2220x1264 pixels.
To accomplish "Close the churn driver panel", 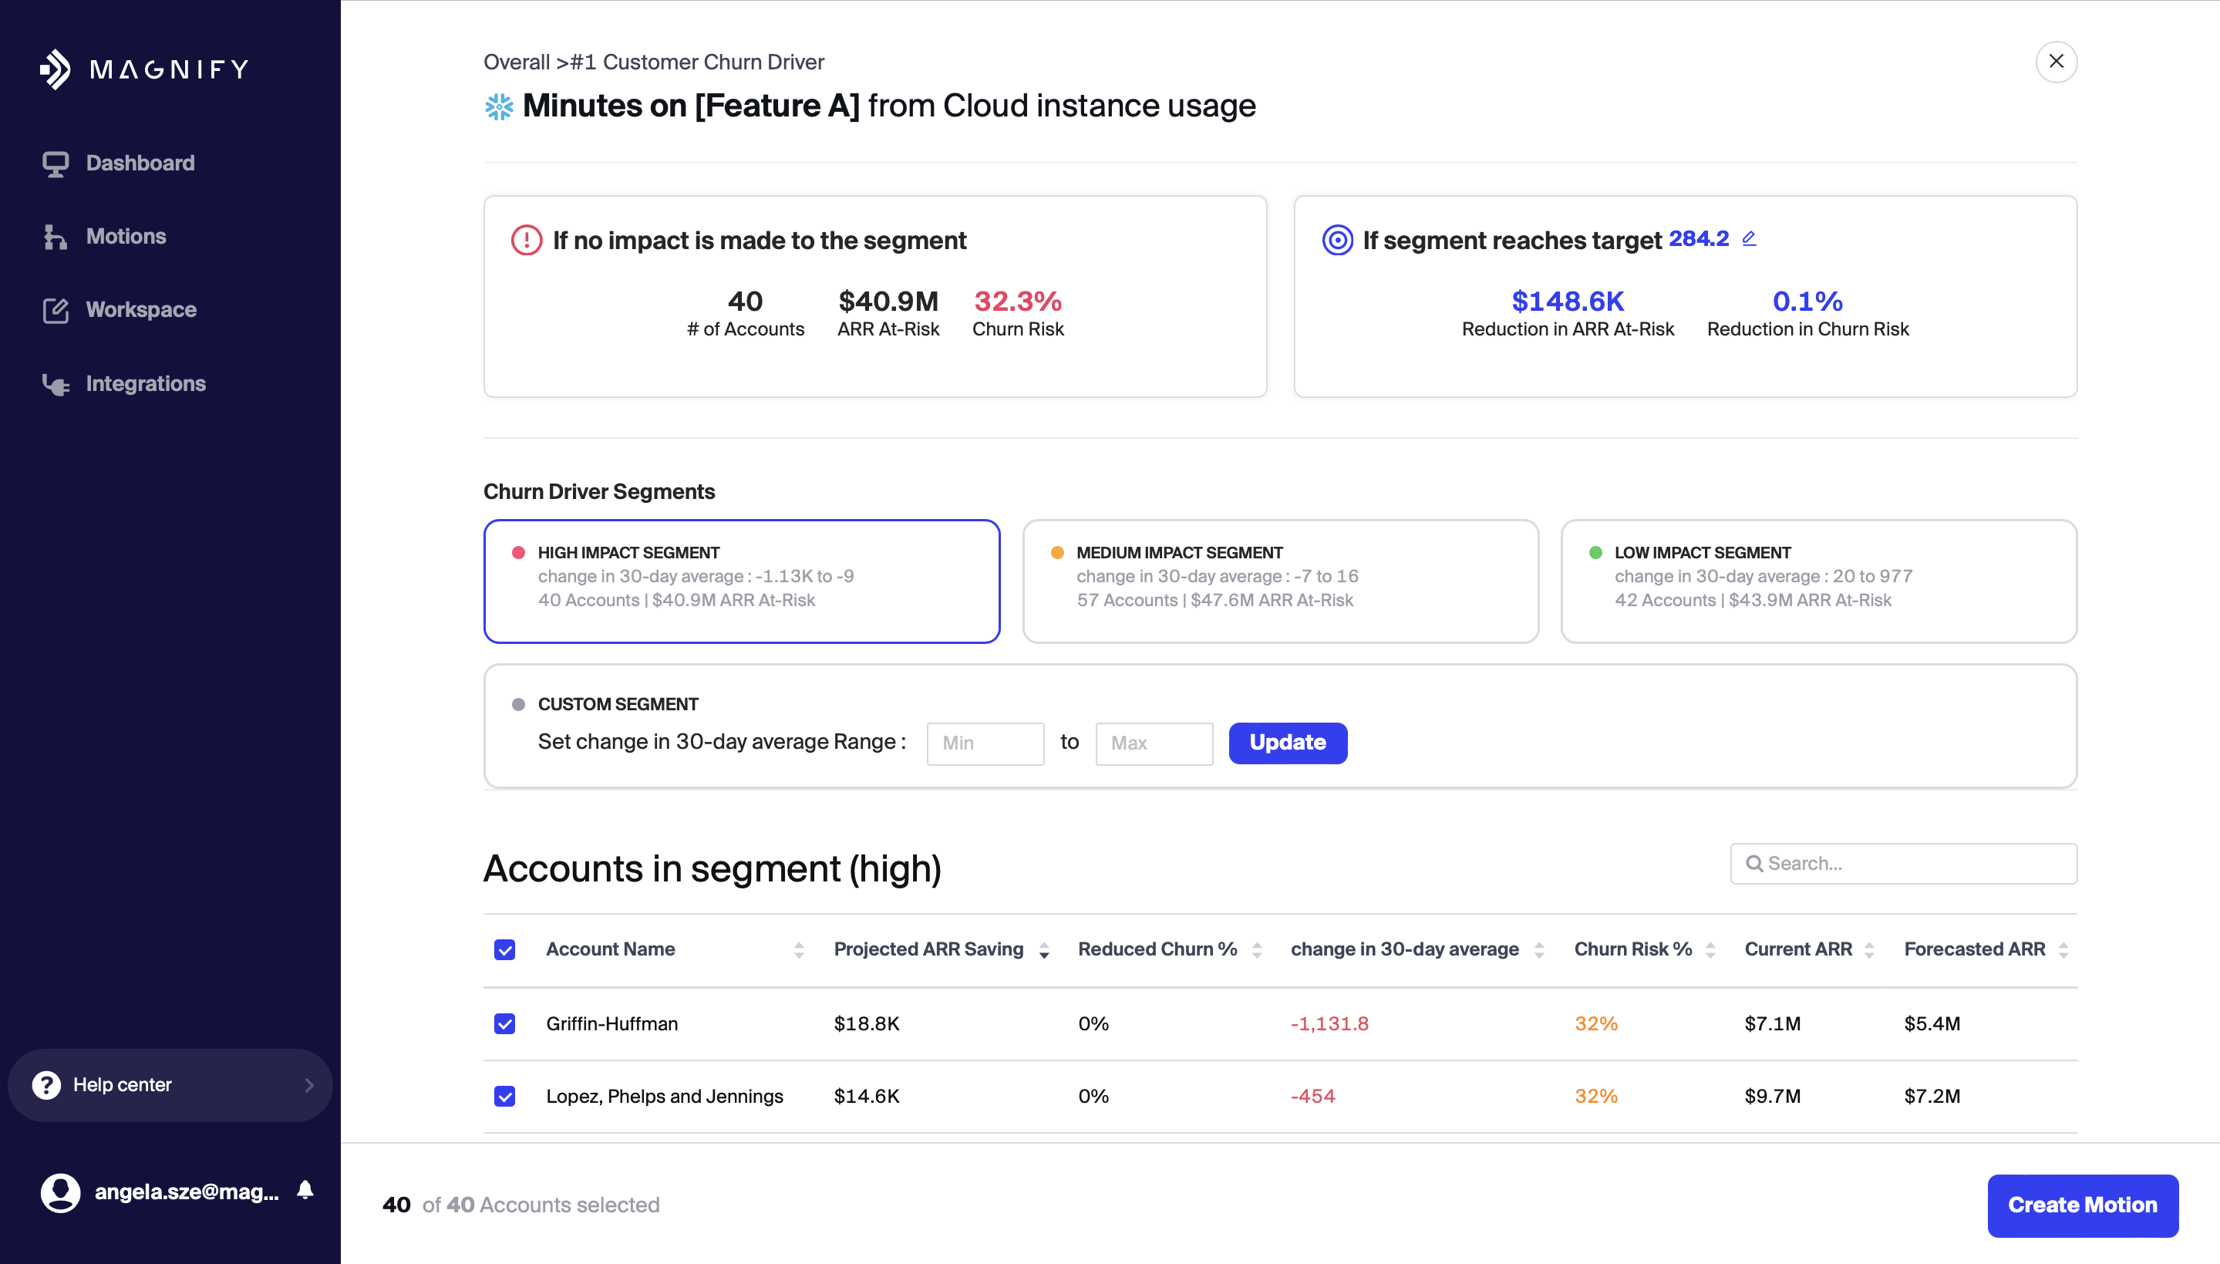I will (x=2055, y=62).
